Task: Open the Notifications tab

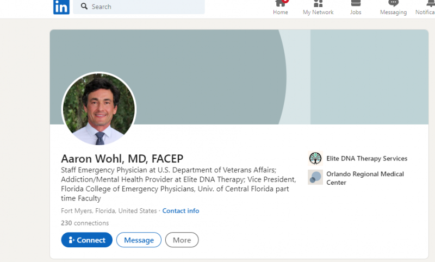Action: click(x=425, y=8)
